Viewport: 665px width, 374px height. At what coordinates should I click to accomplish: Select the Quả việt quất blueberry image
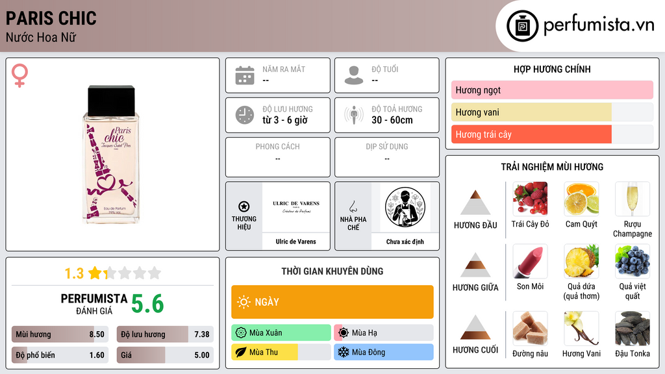tap(633, 261)
